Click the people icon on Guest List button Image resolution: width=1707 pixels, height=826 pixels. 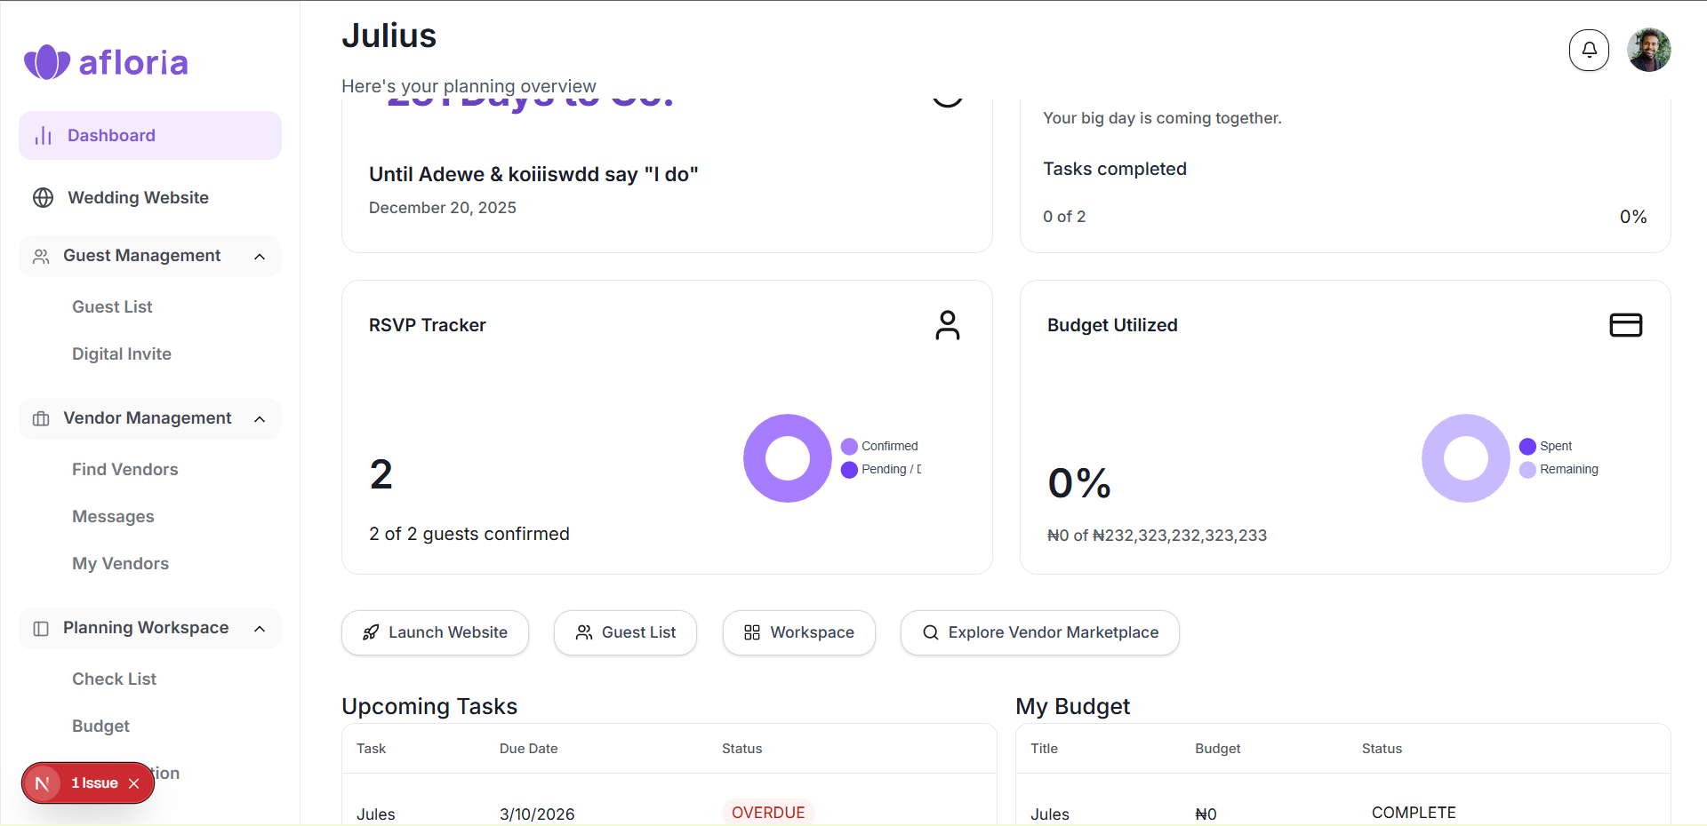584,632
